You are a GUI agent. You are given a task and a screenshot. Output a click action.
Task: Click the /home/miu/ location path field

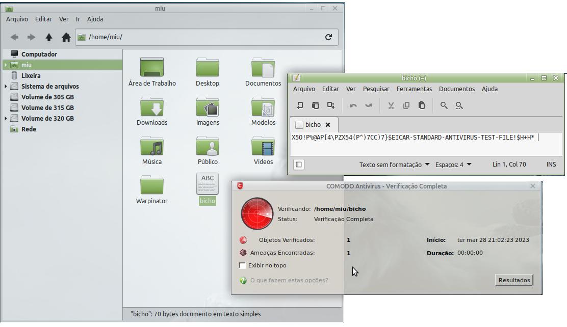coord(207,37)
